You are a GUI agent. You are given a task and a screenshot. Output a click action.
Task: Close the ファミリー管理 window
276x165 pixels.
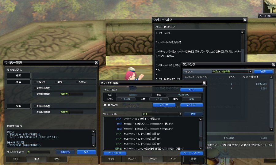point(96,63)
